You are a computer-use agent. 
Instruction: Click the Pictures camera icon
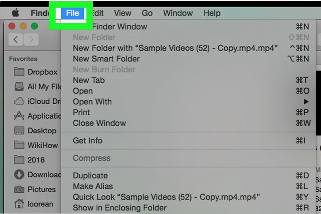(19, 189)
